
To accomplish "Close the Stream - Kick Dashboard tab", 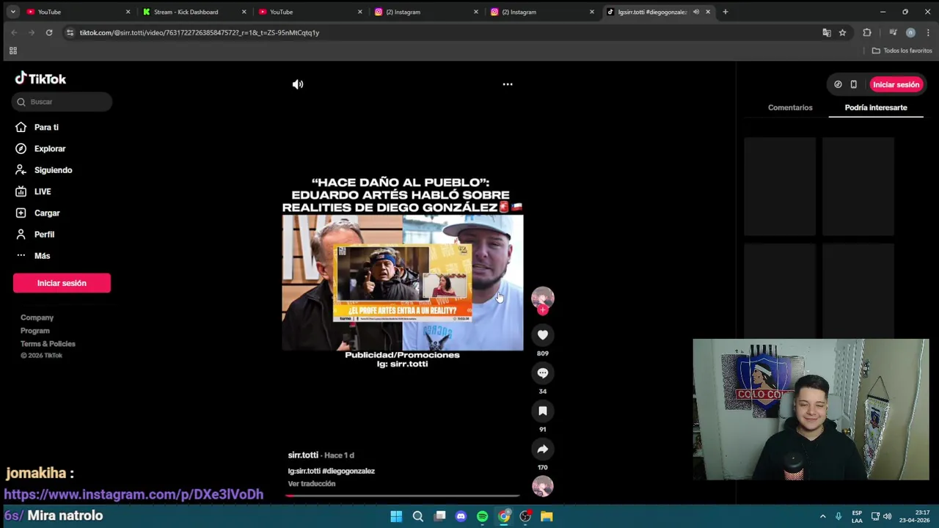I will point(244,12).
